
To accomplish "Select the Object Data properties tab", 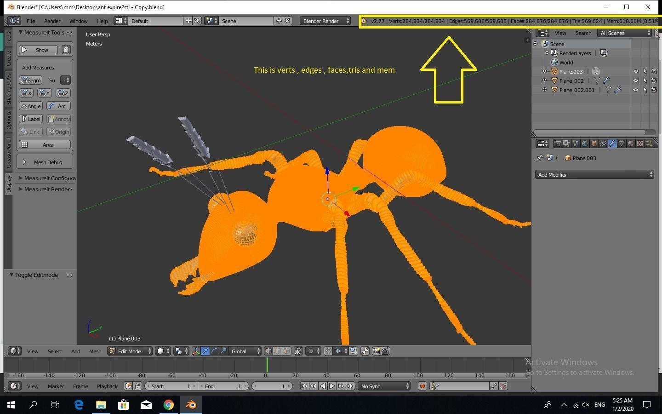I will pos(622,143).
